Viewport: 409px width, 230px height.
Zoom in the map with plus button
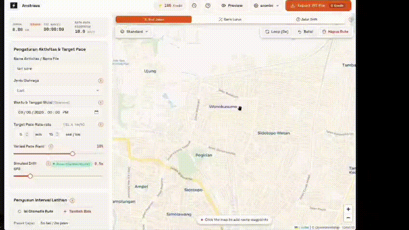(x=348, y=209)
